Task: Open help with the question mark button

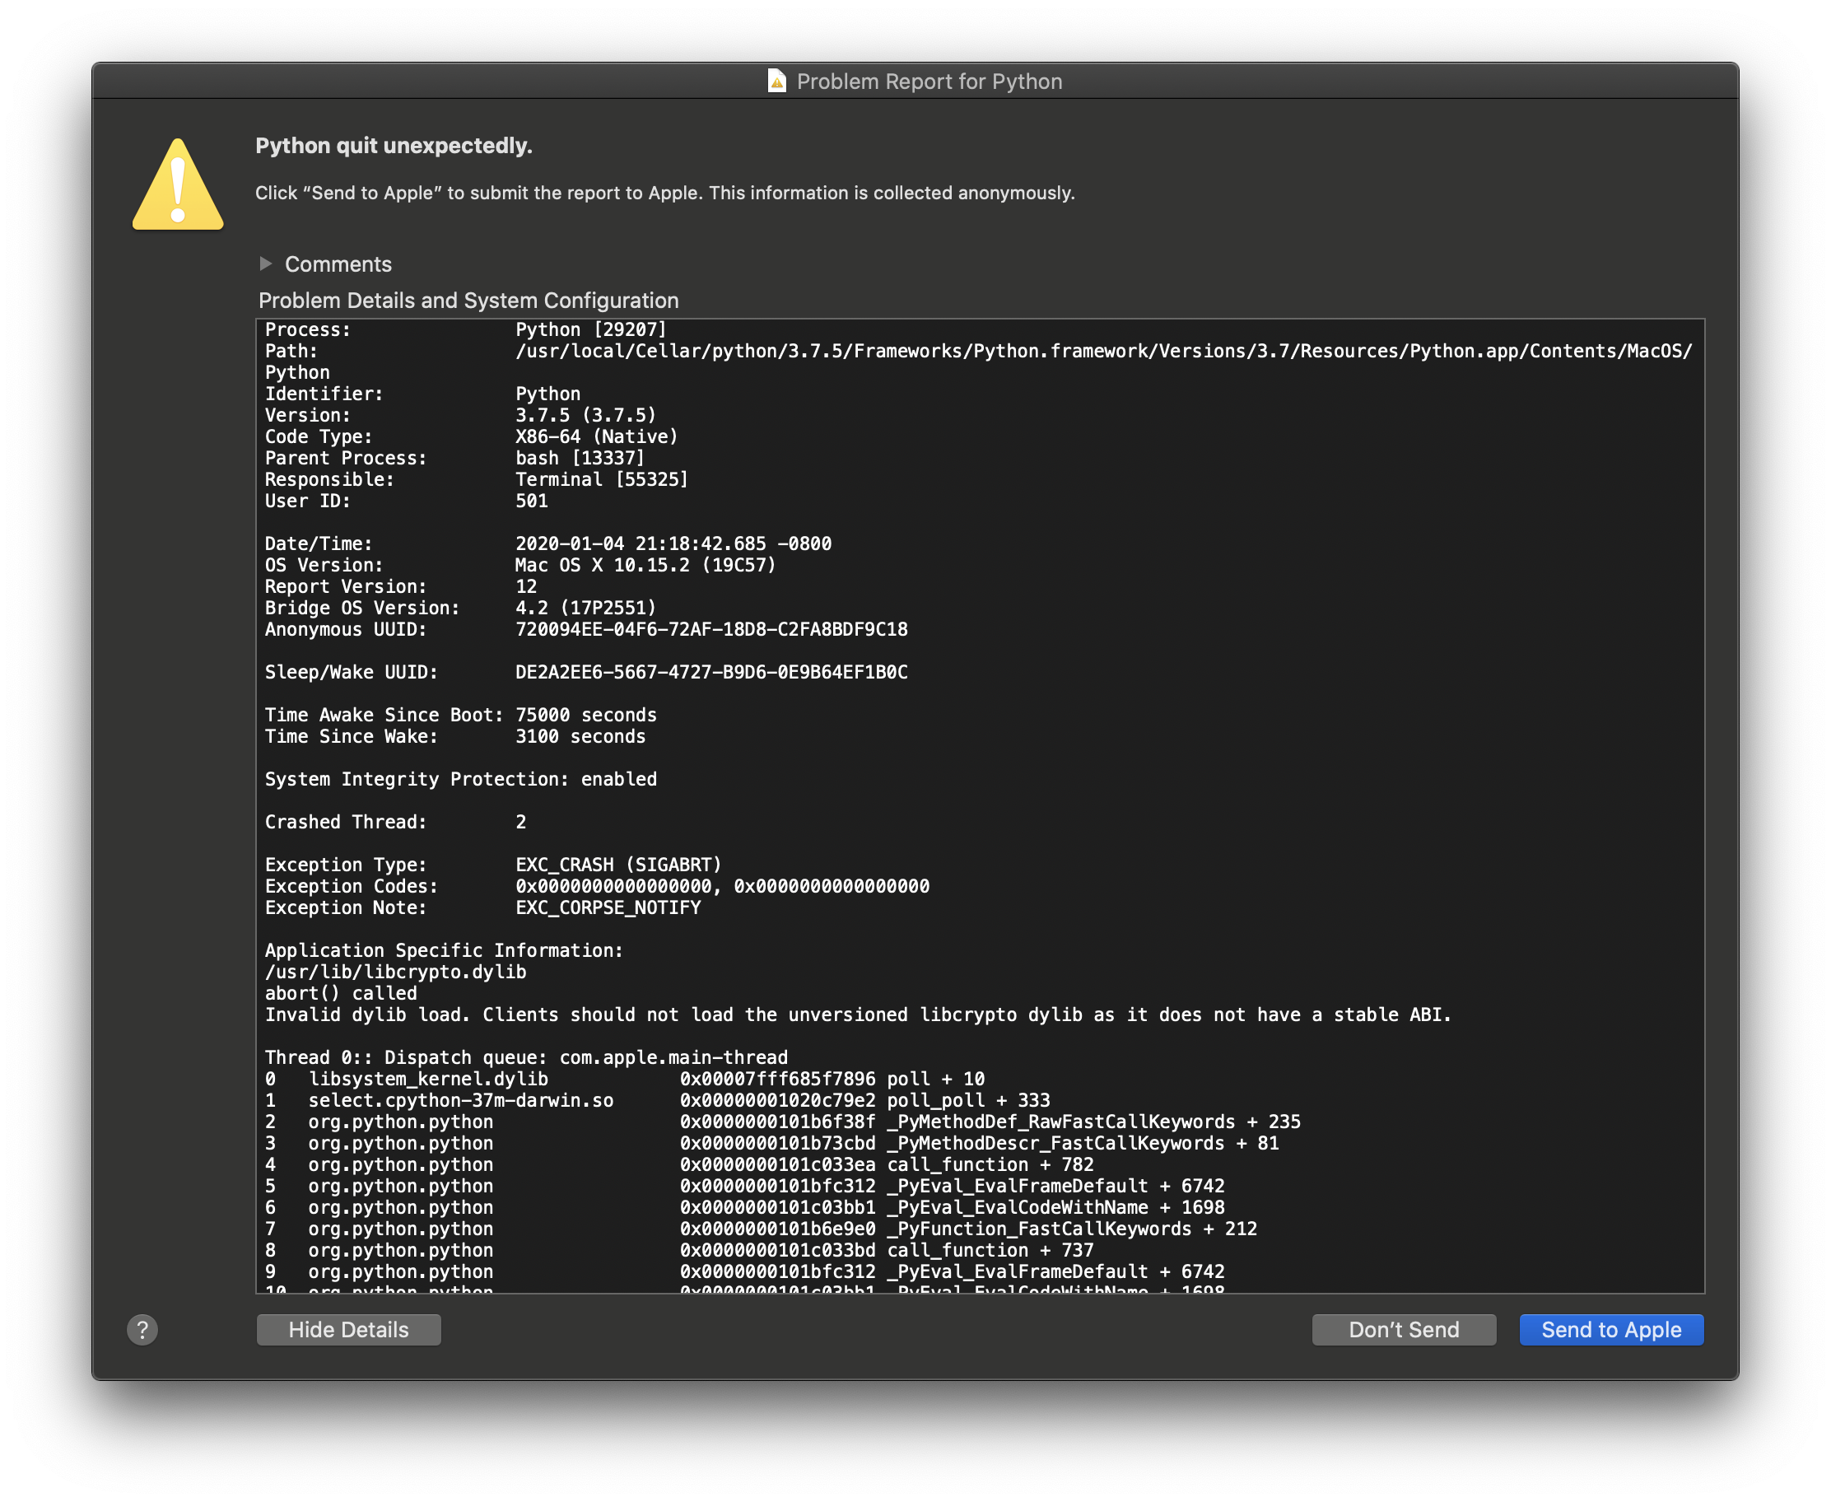Action: click(x=142, y=1330)
